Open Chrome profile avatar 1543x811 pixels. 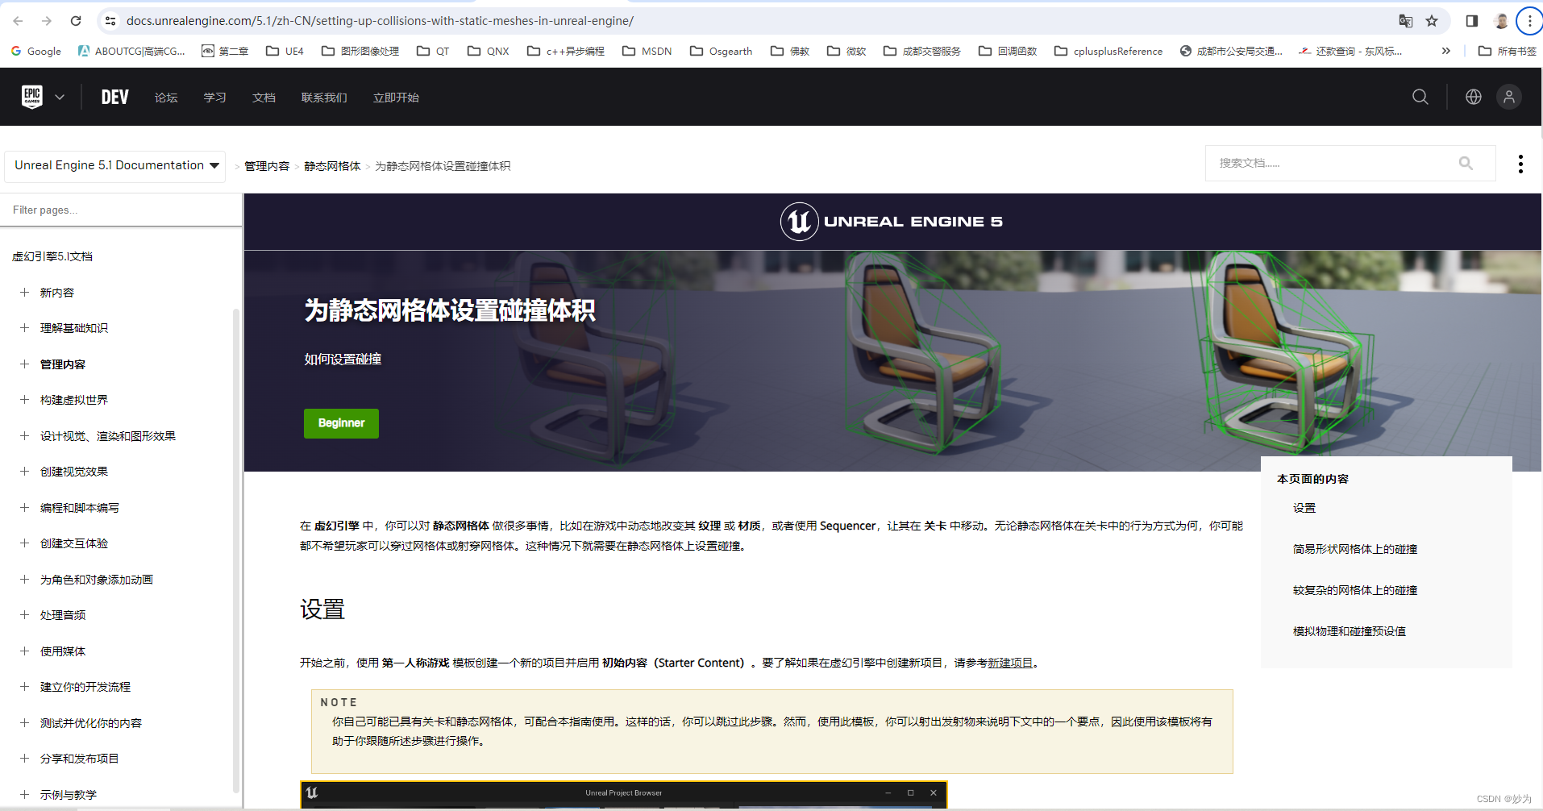[x=1501, y=21]
